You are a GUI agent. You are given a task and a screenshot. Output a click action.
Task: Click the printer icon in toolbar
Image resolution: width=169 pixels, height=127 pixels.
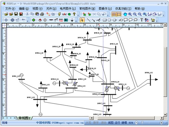(42, 14)
